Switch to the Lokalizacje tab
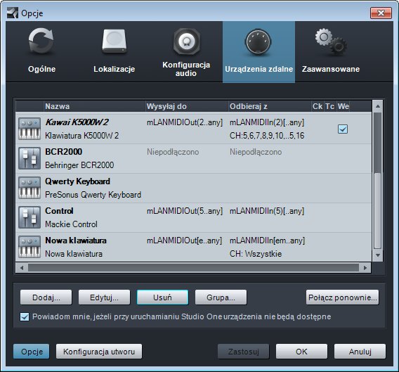Image resolution: width=399 pixels, height=372 pixels. (115, 52)
